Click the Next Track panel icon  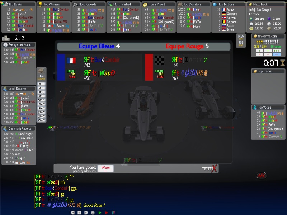250,4
